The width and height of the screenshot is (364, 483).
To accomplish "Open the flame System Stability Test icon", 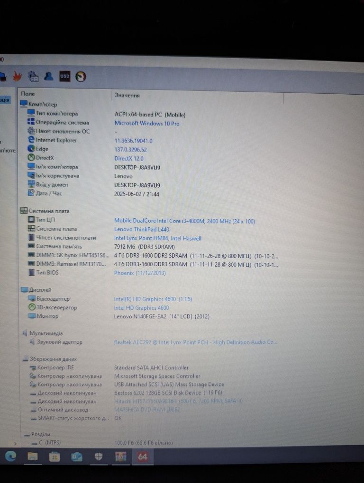I will click(17, 76).
